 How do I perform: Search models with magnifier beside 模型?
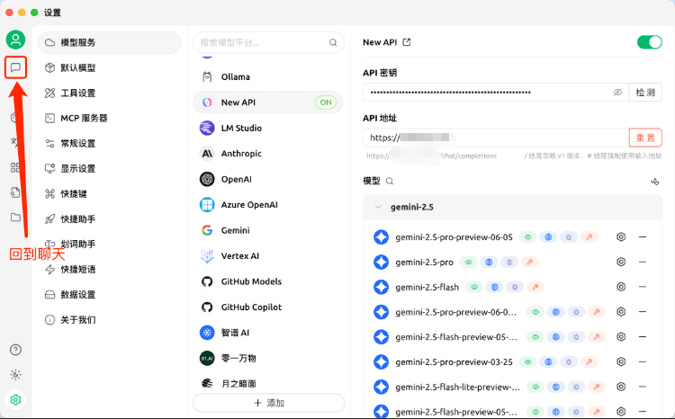click(x=390, y=181)
